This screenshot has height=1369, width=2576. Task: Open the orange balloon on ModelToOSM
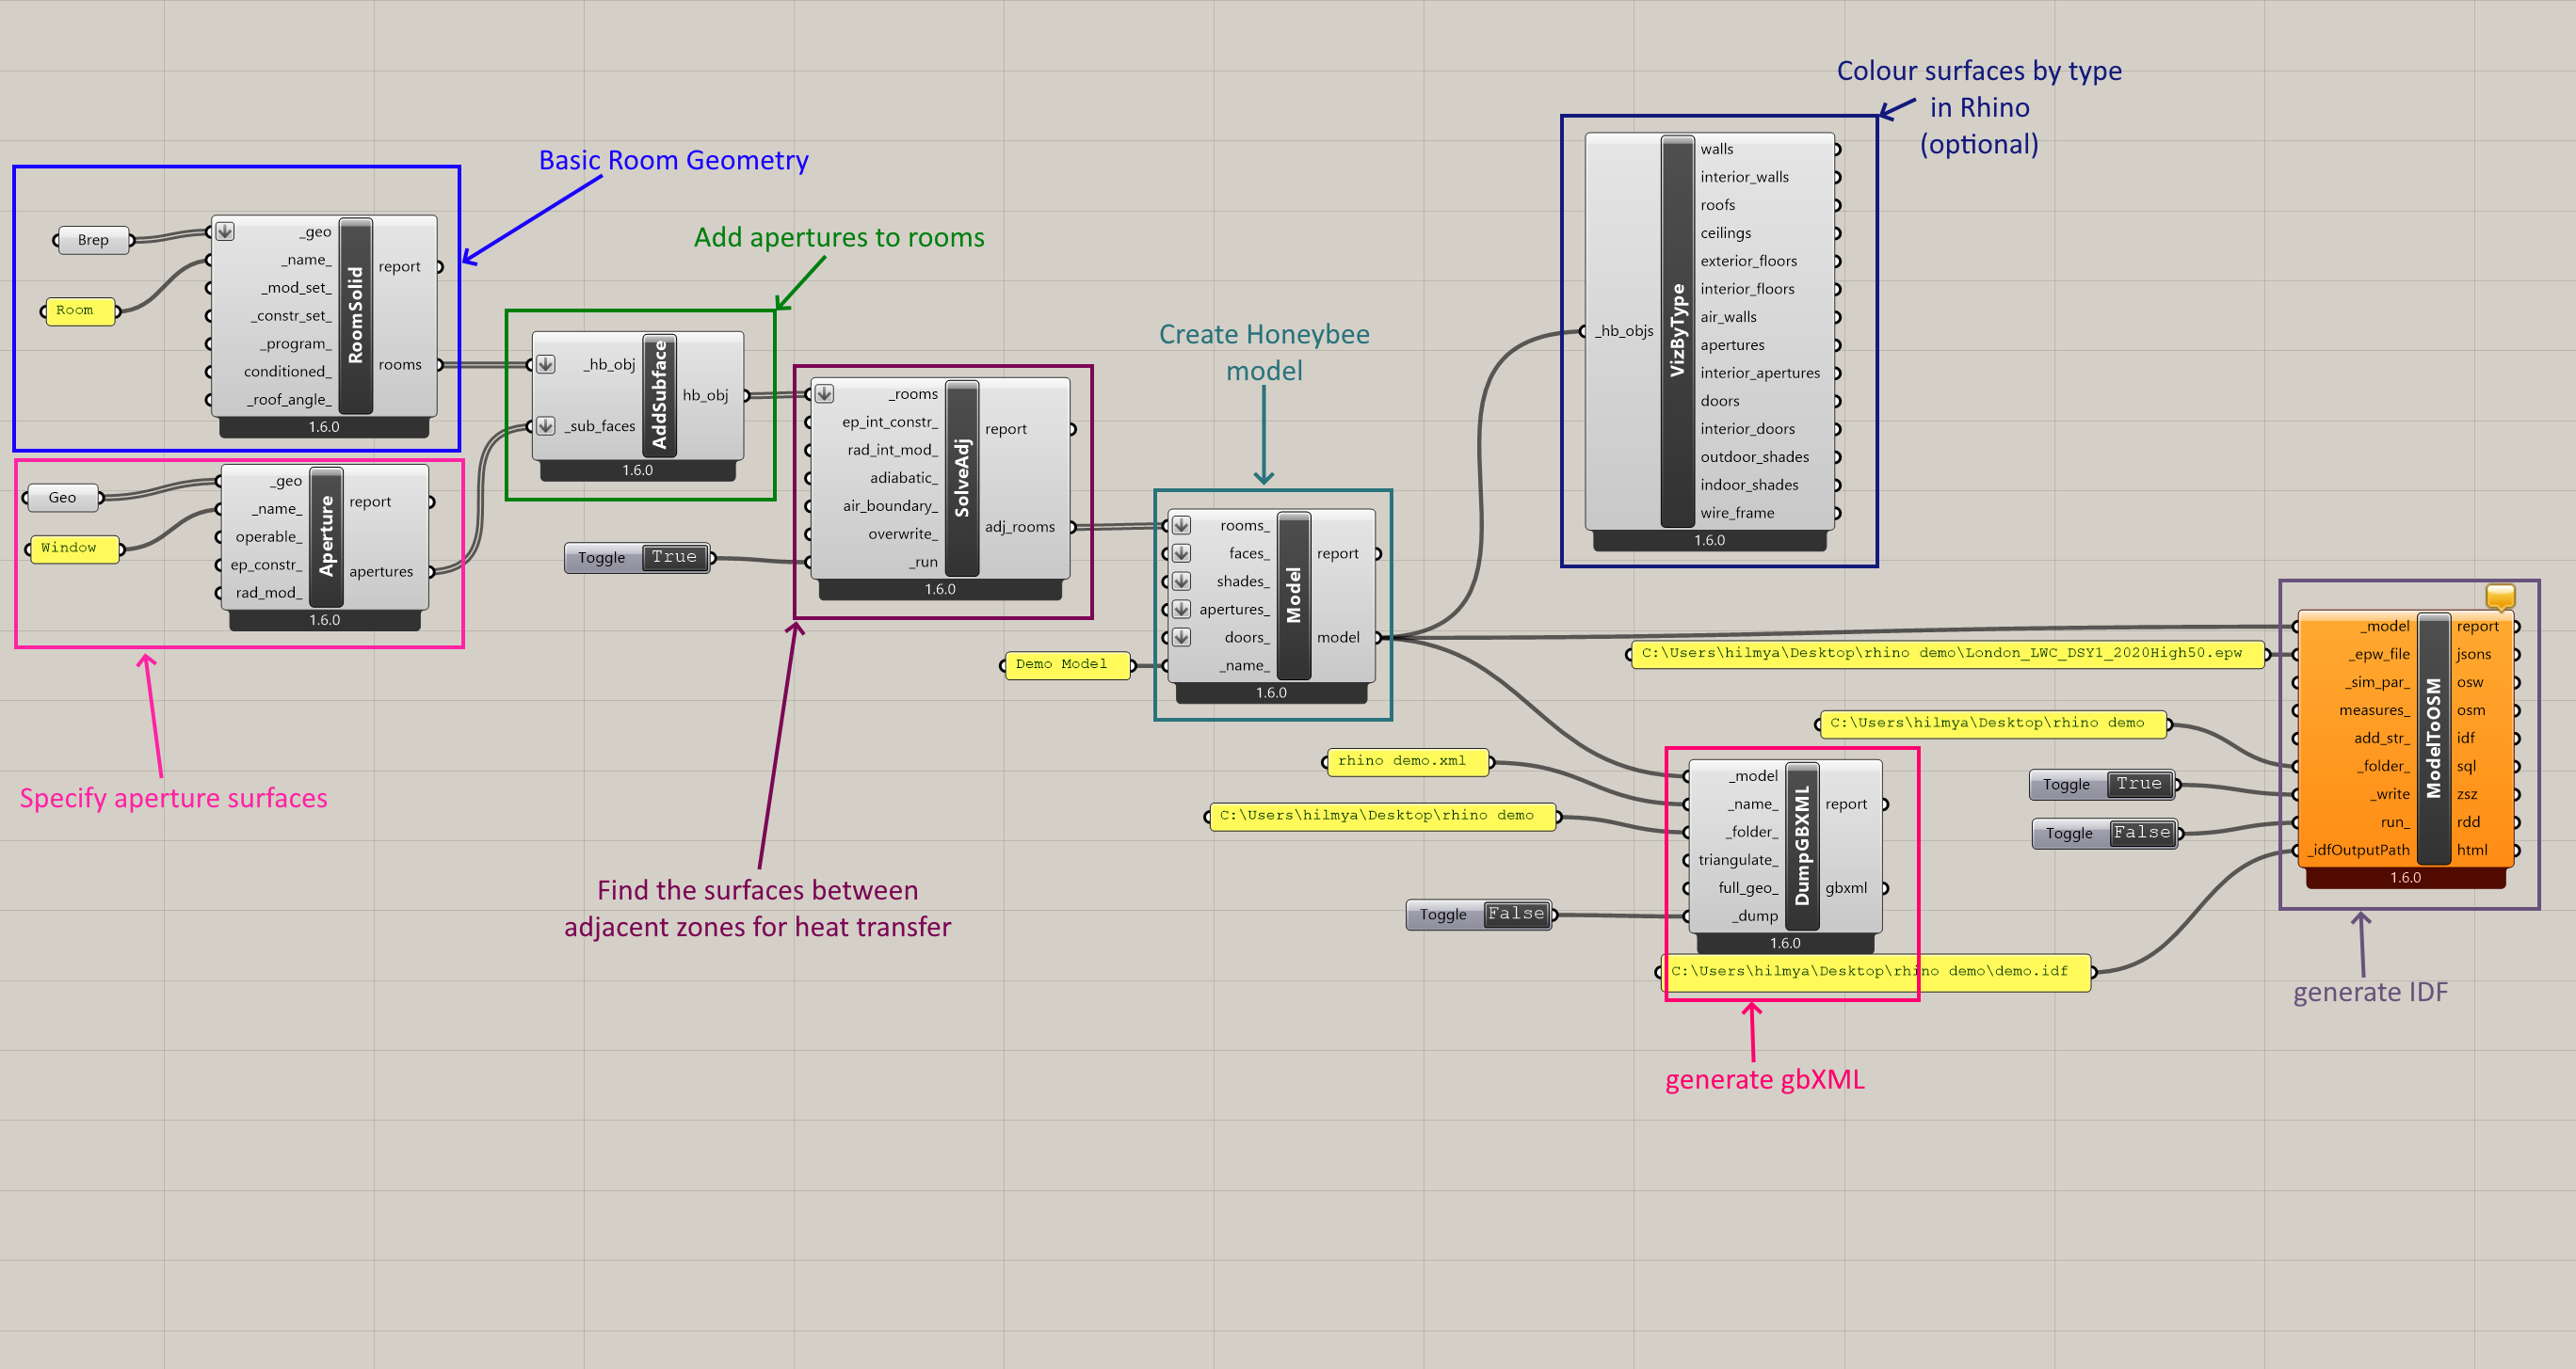pyautogui.click(x=2500, y=597)
